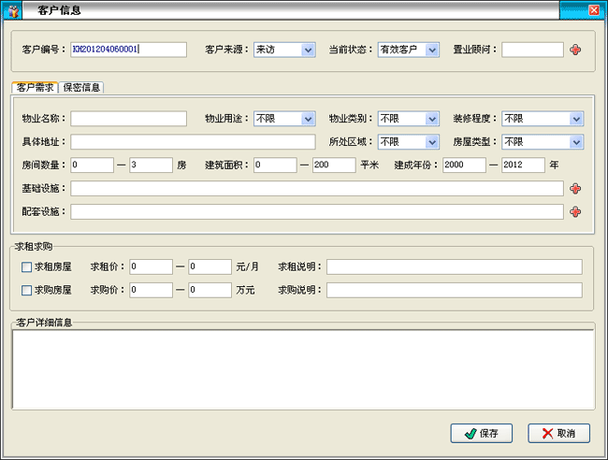Click the plus icon beside 置业顾问 field
The width and height of the screenshot is (608, 460).
click(575, 50)
